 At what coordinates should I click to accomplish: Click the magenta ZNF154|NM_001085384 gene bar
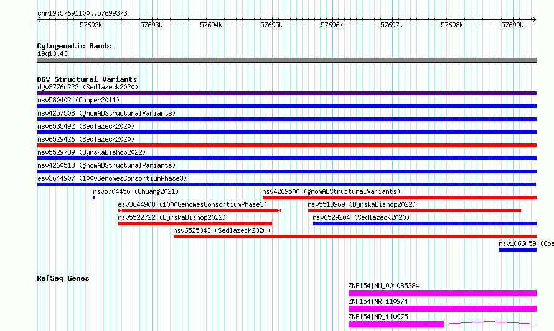click(x=443, y=293)
